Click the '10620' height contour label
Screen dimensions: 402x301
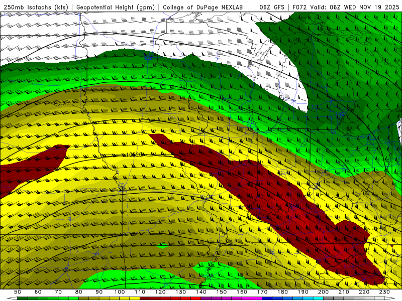pyautogui.click(x=134, y=155)
